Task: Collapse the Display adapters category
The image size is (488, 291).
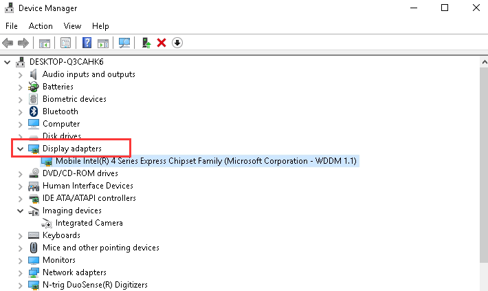Action: (20, 149)
